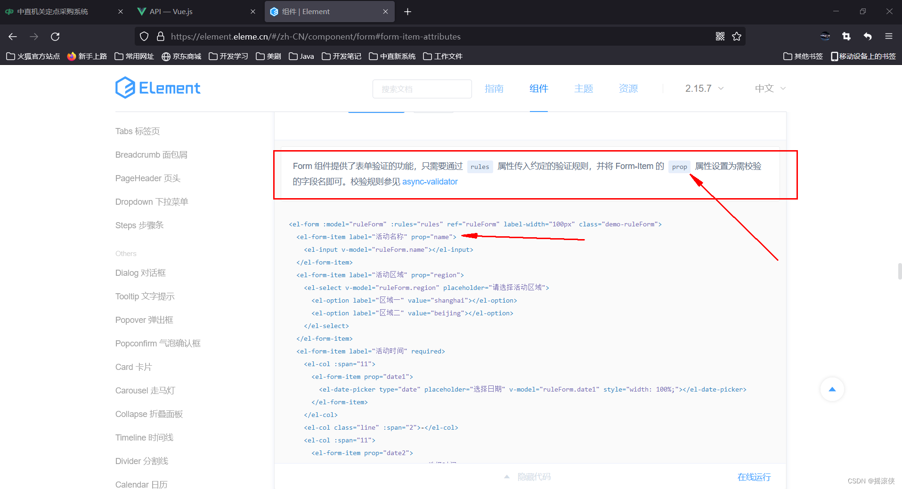This screenshot has height=489, width=902.
Task: Open Tabs 标签页 in sidebar
Action: tap(138, 131)
